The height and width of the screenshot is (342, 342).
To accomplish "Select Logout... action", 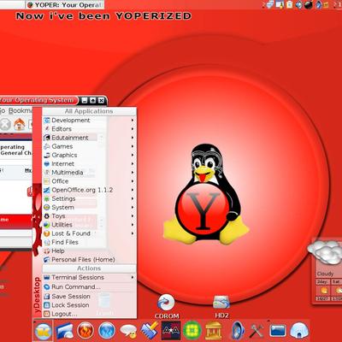I will click(89, 314).
